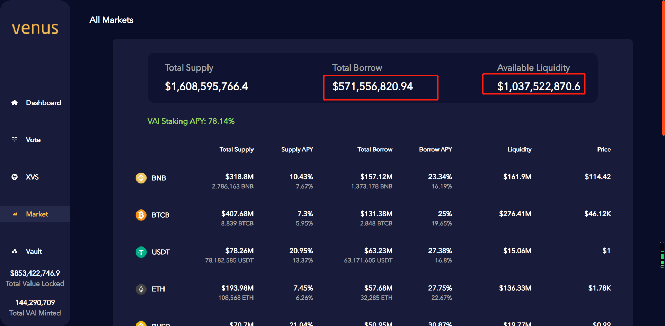Click the XVS token icon in sidebar
Image resolution: width=665 pixels, height=326 pixels.
coord(15,177)
